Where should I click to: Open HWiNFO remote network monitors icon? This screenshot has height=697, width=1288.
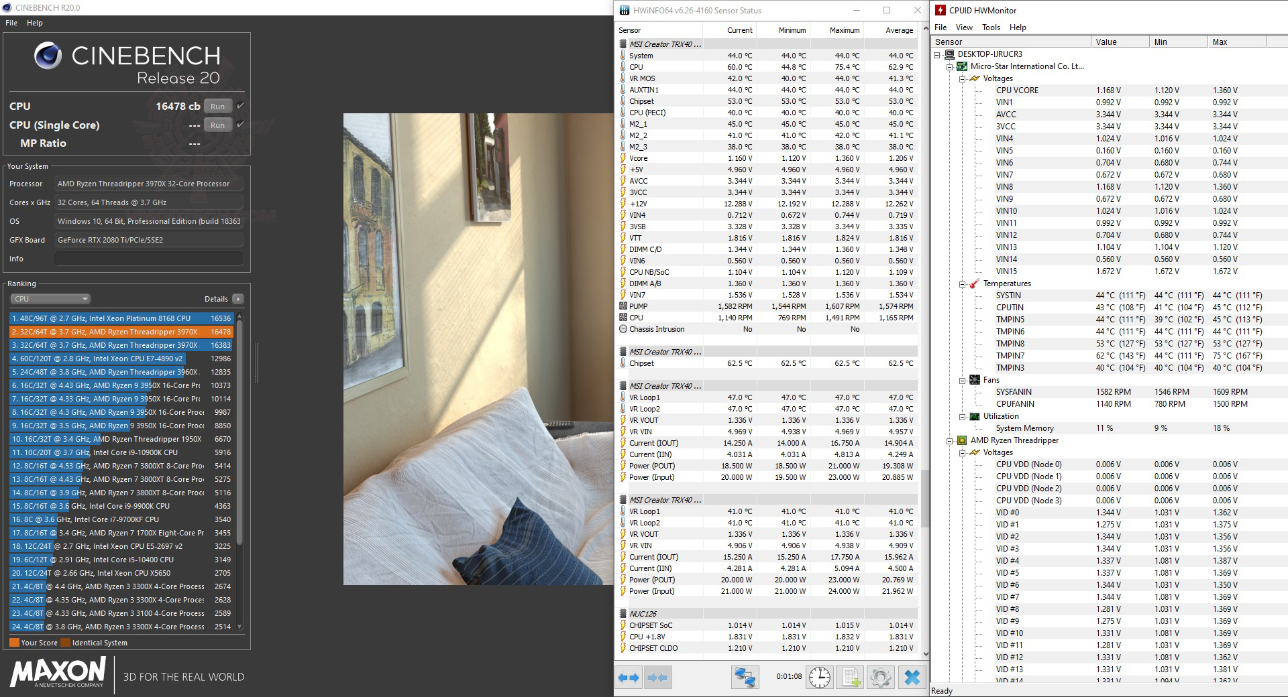tap(744, 678)
